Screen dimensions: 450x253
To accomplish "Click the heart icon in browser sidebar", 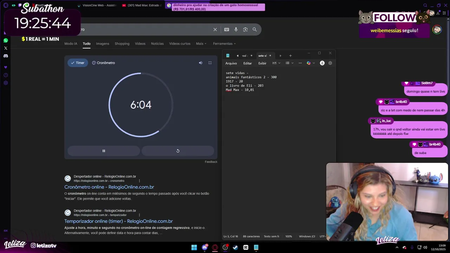I will click(x=6, y=67).
